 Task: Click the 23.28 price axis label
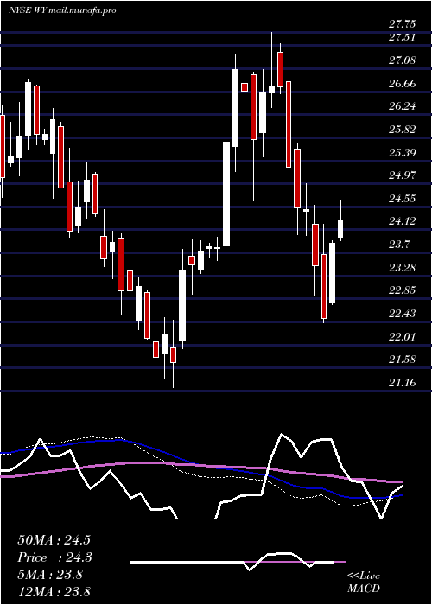click(402, 267)
